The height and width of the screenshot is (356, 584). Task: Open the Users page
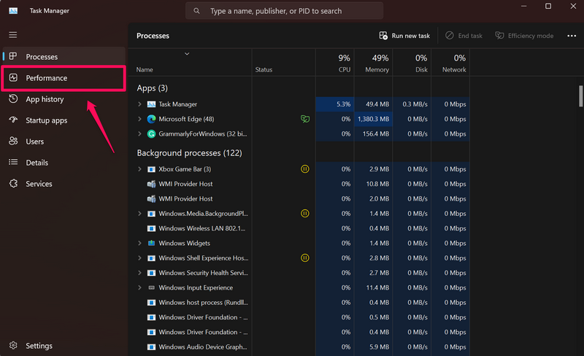pos(34,142)
